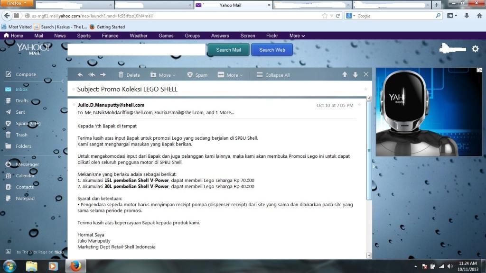This screenshot has width=486, height=273.
Task: Click the 'and 1 More...' recipients link
Action: pos(220,113)
